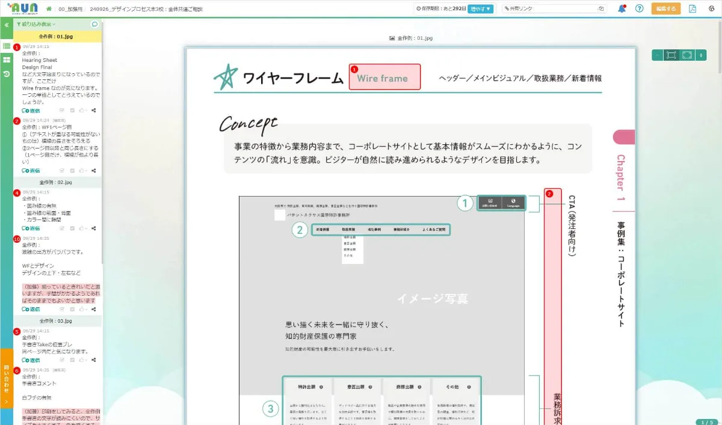
Task: Click the zoom out minus control
Action: click(x=657, y=55)
